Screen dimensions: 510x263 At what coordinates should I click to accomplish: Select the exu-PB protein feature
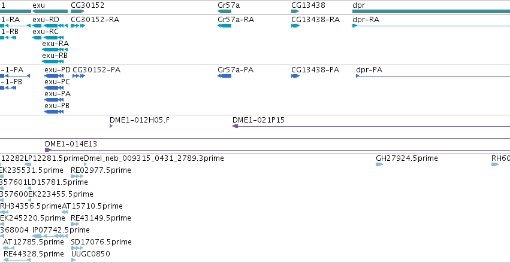54,112
